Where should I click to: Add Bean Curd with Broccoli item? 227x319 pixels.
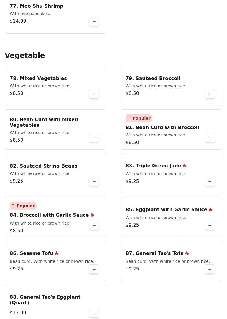click(210, 138)
